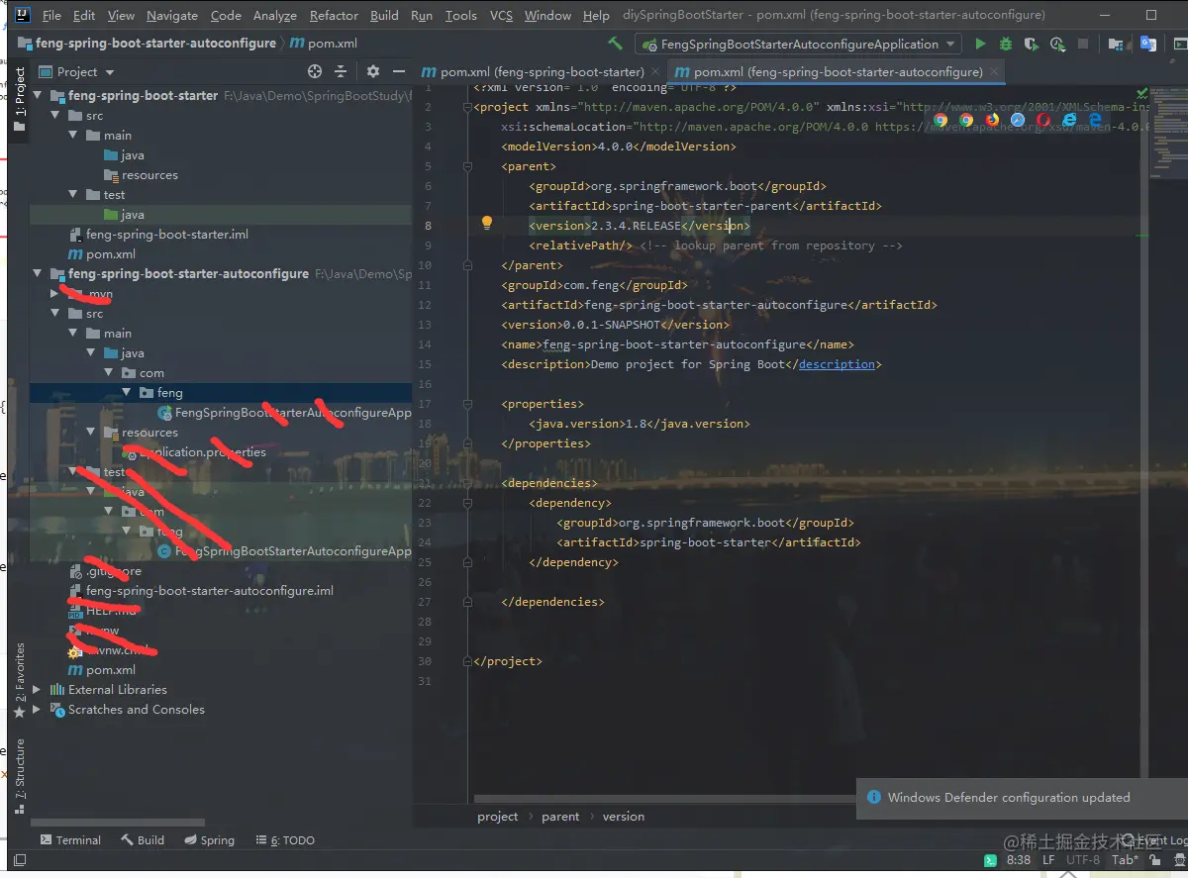Click the Tab* indent indicator in the status bar
Image resolution: width=1188 pixels, height=878 pixels.
click(1126, 860)
